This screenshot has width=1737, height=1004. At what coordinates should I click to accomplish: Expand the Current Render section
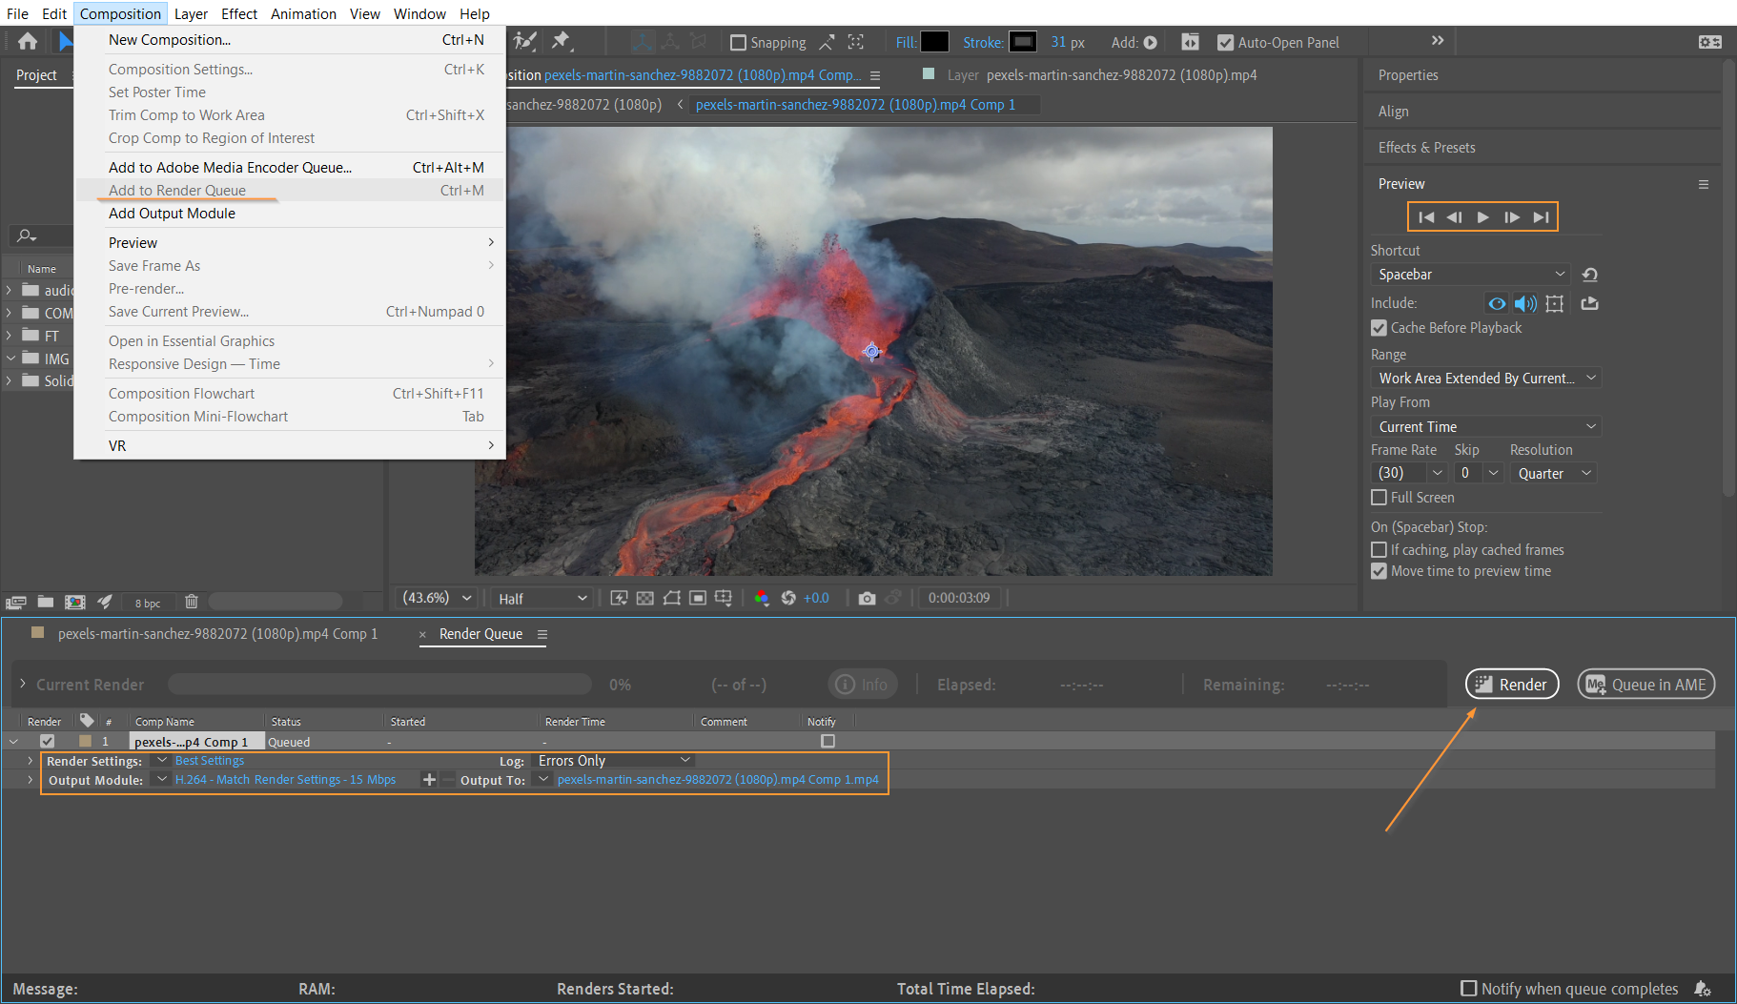click(x=23, y=685)
